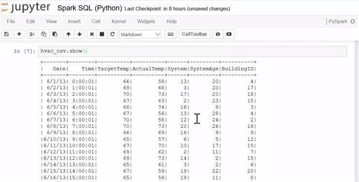359x182 pixels.
Task: Click the 6/10/13 date value
Action: click(55, 139)
